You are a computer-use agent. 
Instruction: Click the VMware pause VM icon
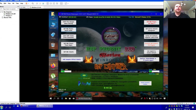(26, 3)
